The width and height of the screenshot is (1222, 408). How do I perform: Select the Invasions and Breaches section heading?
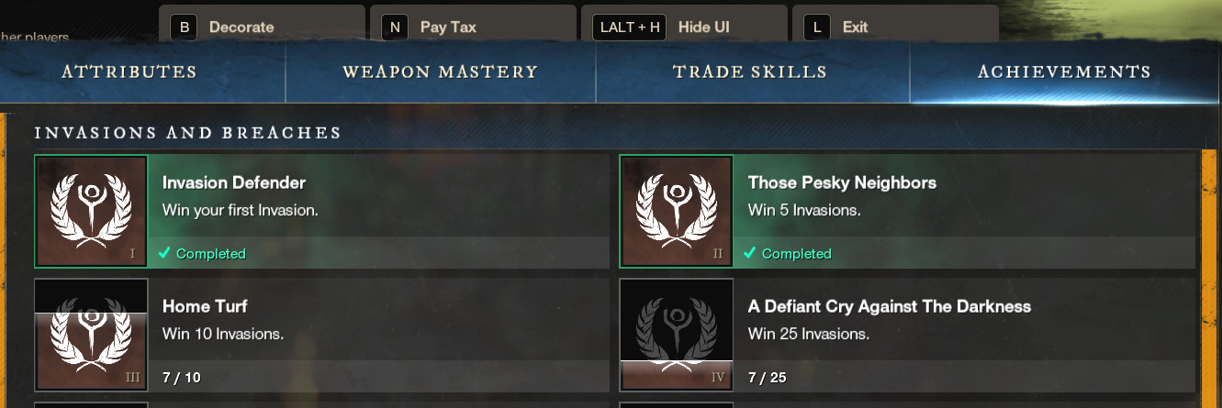(x=188, y=133)
